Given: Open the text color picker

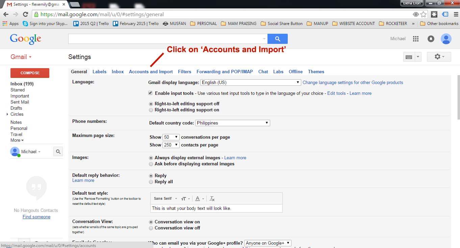Looking at the screenshot, I should coord(198,199).
